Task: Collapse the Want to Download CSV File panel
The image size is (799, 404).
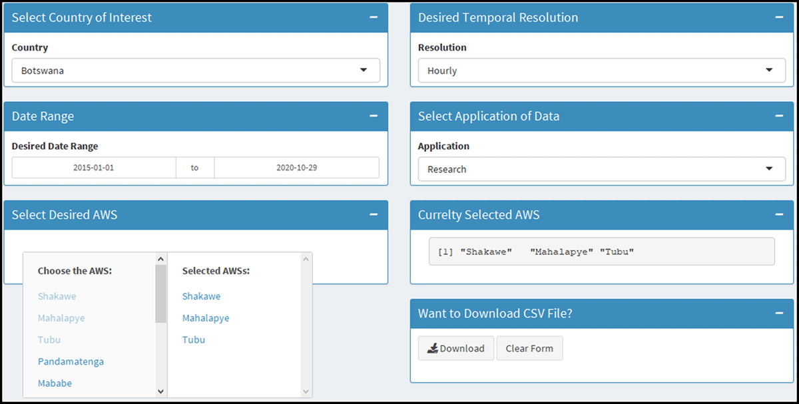Action: pos(779,313)
